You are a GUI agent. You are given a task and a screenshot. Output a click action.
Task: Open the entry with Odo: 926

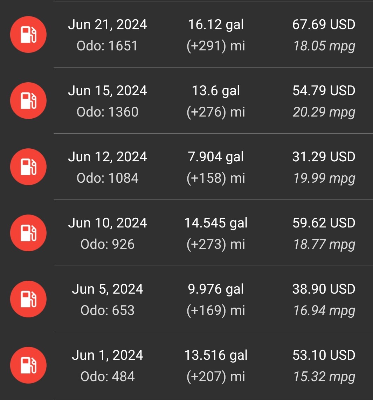(x=186, y=233)
